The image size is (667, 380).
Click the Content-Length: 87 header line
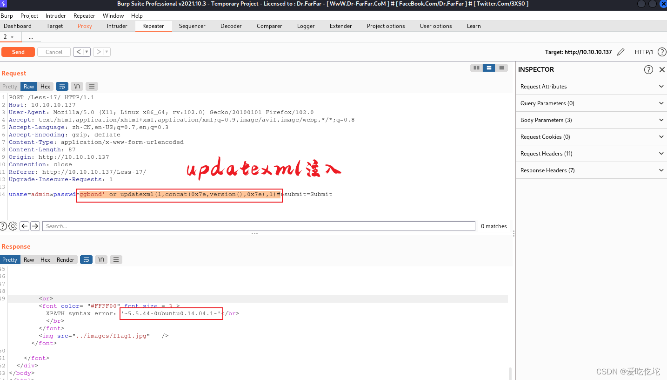(42, 149)
